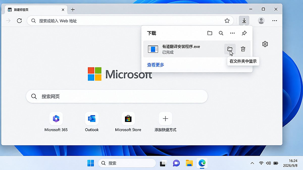The image size is (303, 170).
Task: Click the Edge icon on taskbar
Action: [202, 163]
